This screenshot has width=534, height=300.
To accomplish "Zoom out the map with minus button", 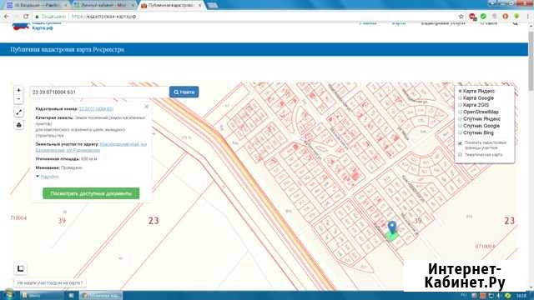I will [x=18, y=99].
